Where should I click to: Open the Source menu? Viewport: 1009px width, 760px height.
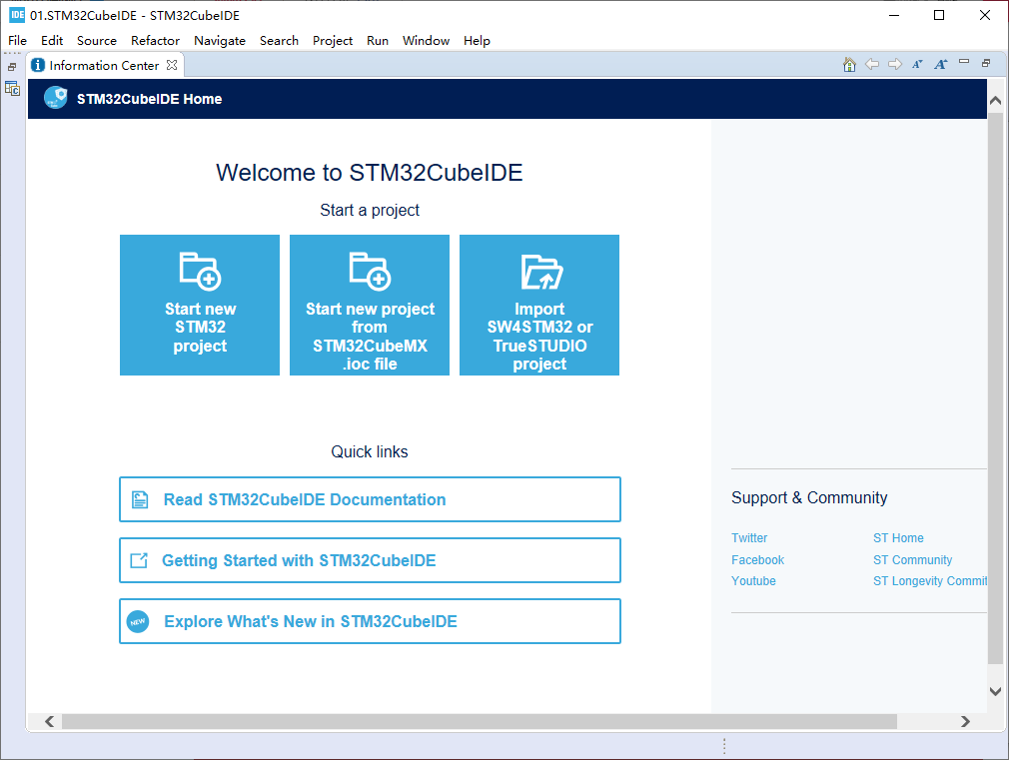(97, 41)
